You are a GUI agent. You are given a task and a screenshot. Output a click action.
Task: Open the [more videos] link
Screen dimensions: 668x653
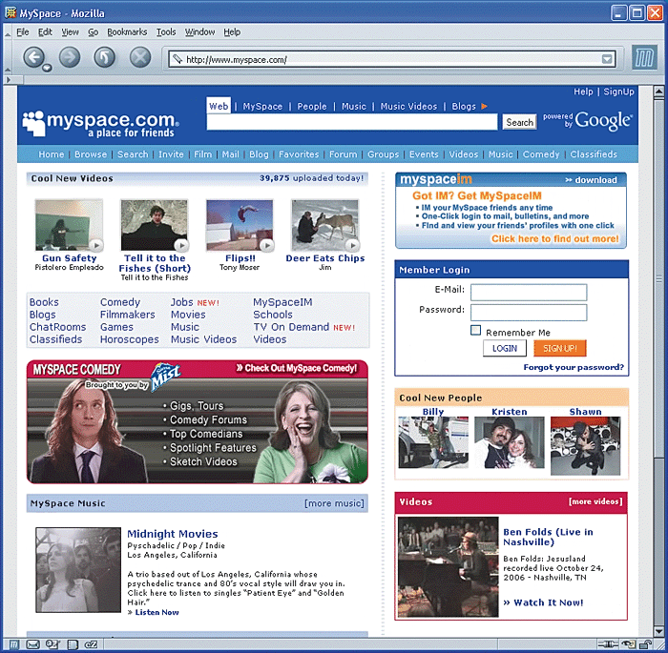pyautogui.click(x=595, y=501)
